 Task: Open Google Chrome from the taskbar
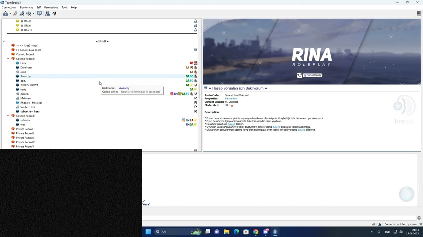point(255,232)
